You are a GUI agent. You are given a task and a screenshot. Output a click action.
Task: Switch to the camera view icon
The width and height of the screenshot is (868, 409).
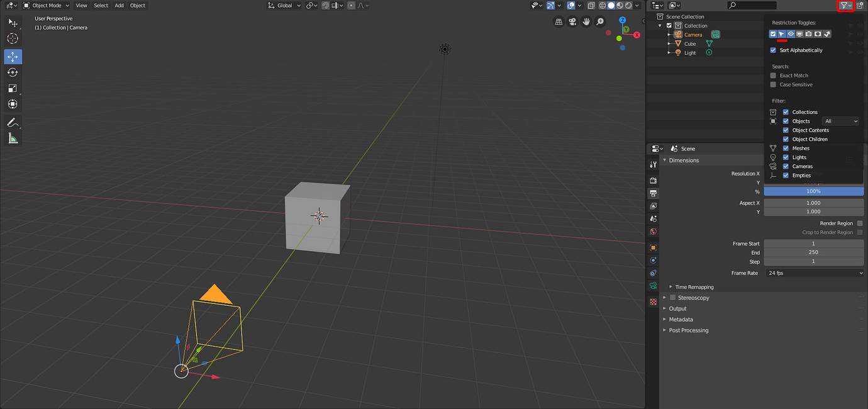(572, 21)
